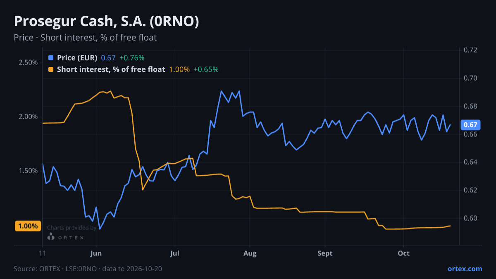Image resolution: width=496 pixels, height=279 pixels.
Task: Select the orange 1.00% short interest tag
Action: (28, 226)
